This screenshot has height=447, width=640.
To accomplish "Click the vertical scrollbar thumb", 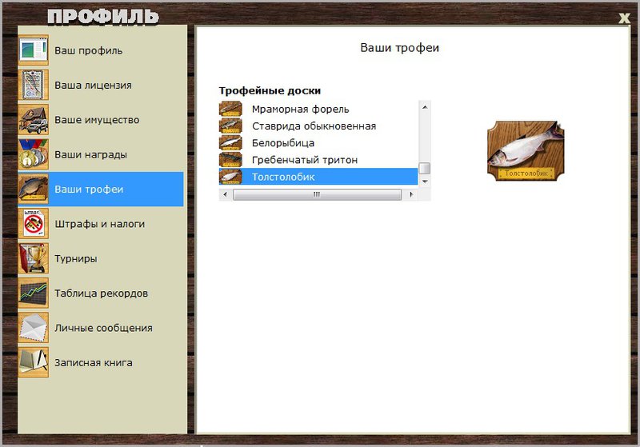I will coord(425,168).
